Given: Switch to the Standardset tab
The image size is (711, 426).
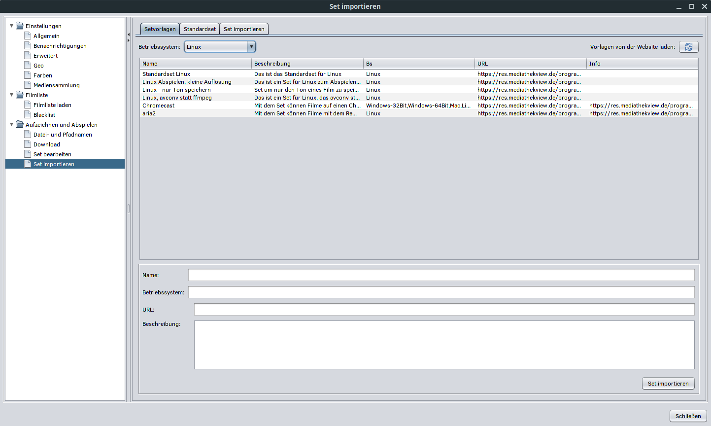Looking at the screenshot, I should pos(200,29).
